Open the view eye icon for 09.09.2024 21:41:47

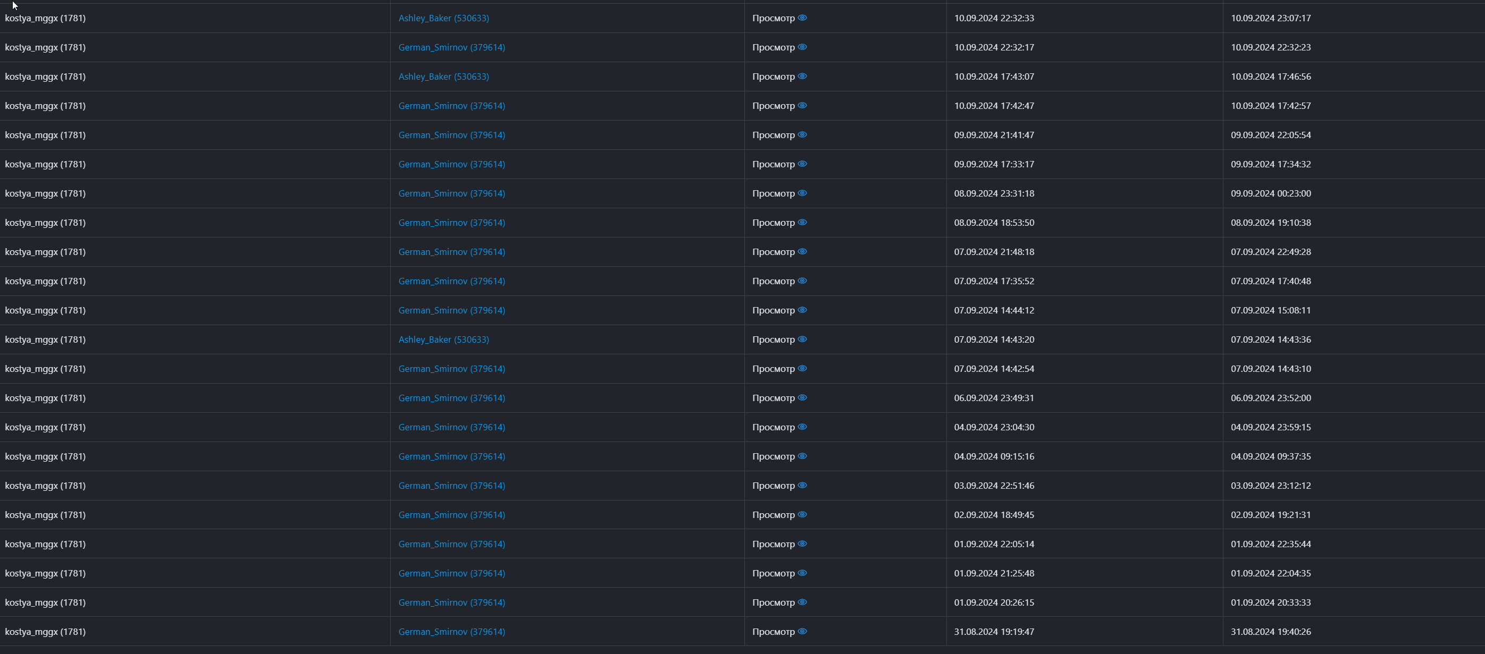(x=802, y=135)
